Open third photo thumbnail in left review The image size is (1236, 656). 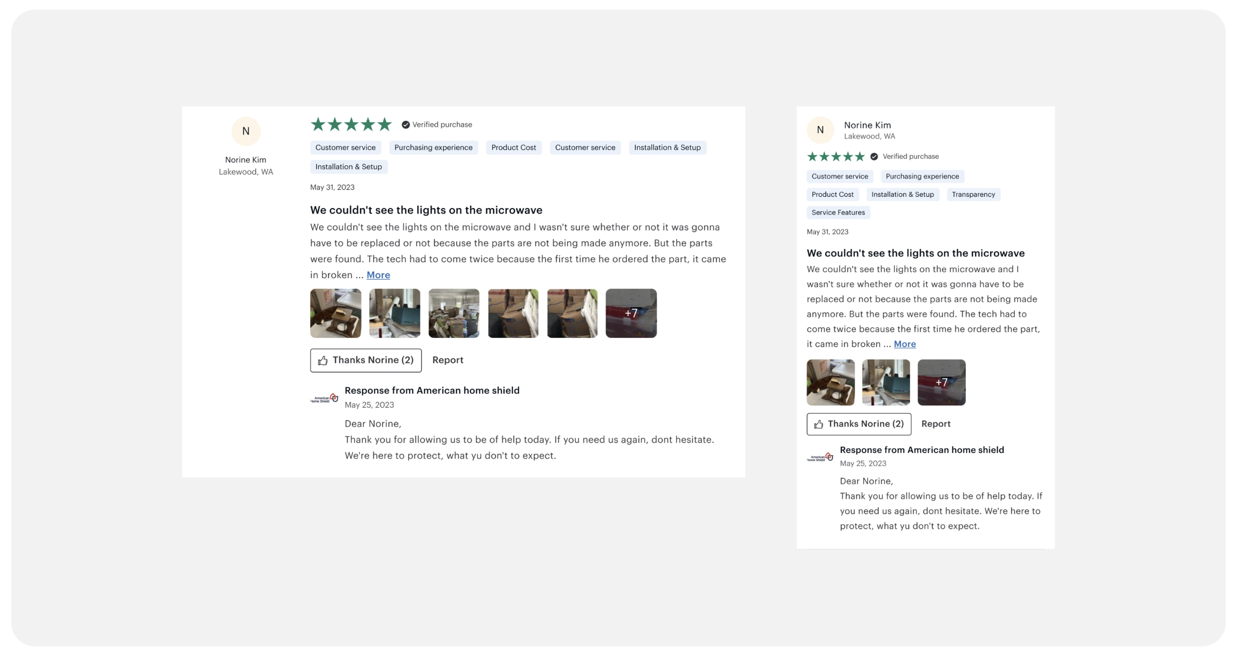click(x=453, y=313)
